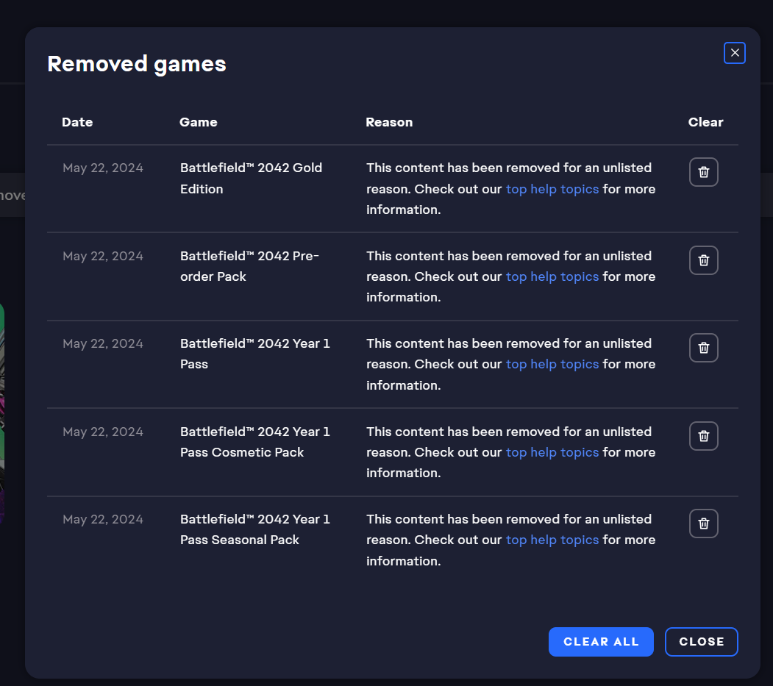Open top help topics link in Seasonal Pack row
Image resolution: width=773 pixels, height=686 pixels.
552,540
